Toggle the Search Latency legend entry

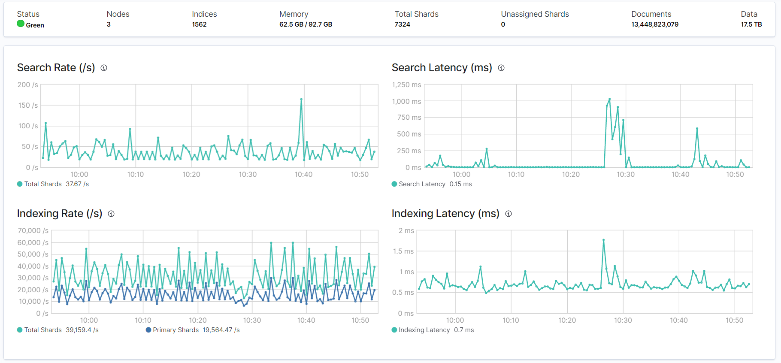pos(422,184)
